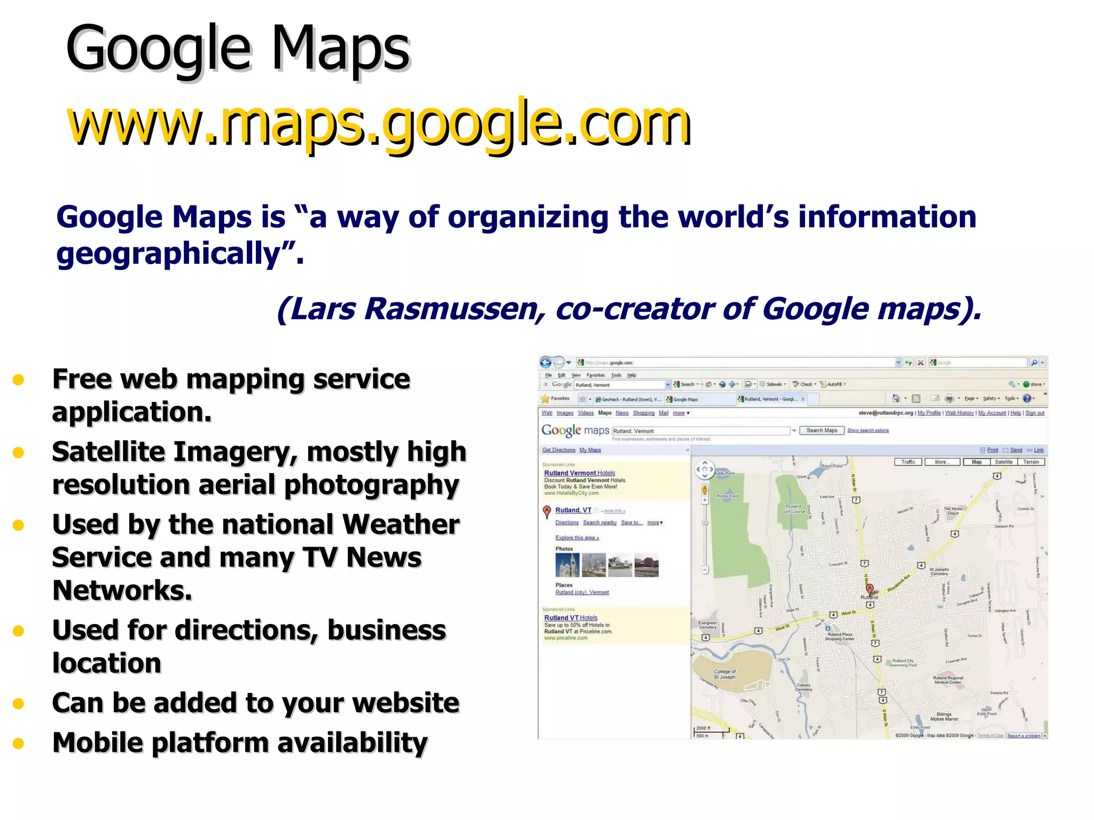Click the map pan direction control
1094x820 pixels.
click(x=705, y=470)
